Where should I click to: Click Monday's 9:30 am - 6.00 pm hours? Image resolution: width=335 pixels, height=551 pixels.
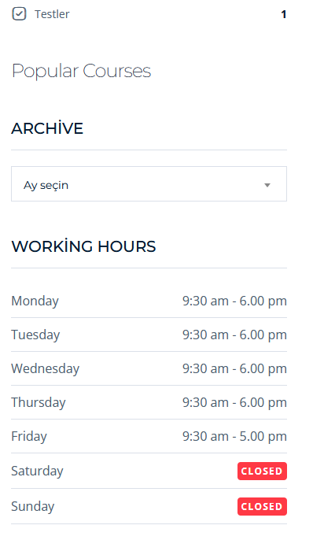click(234, 301)
